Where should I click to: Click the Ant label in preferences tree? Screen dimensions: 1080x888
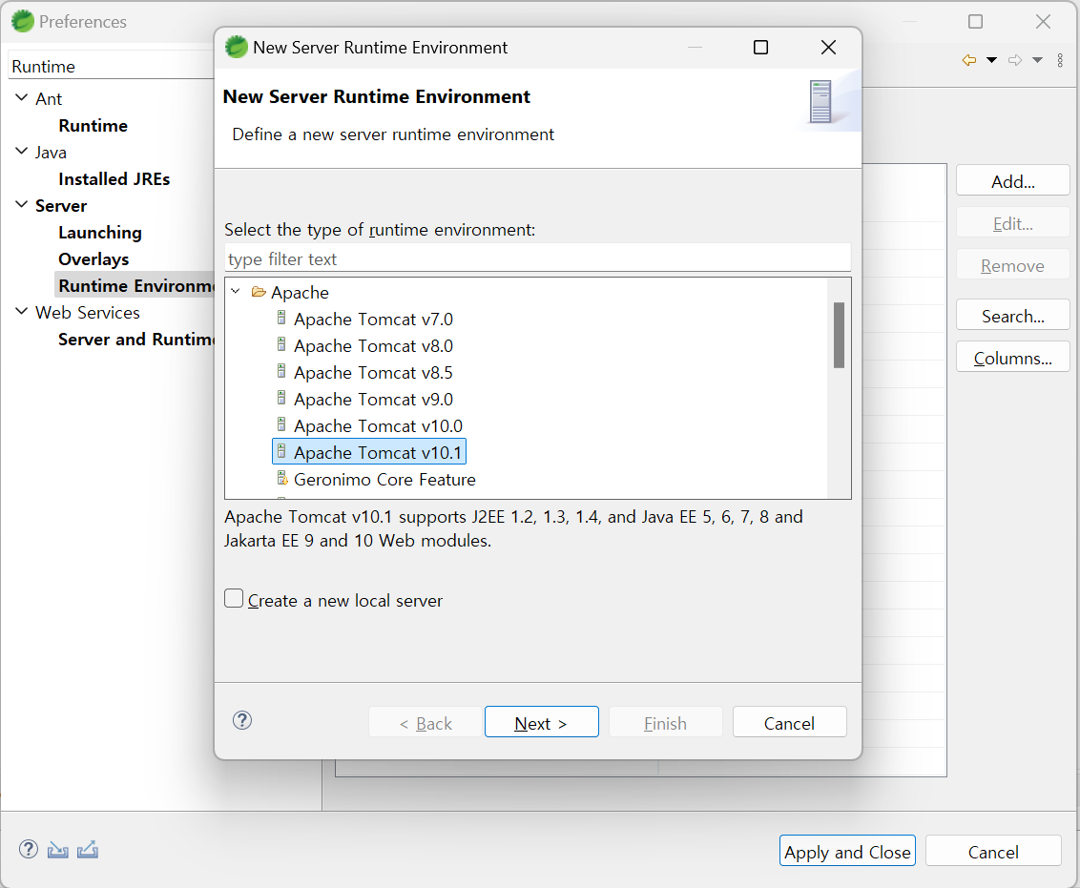(49, 99)
